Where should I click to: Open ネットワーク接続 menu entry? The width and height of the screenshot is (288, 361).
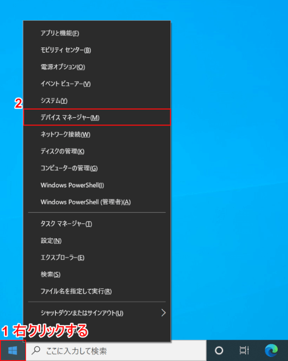(x=65, y=134)
